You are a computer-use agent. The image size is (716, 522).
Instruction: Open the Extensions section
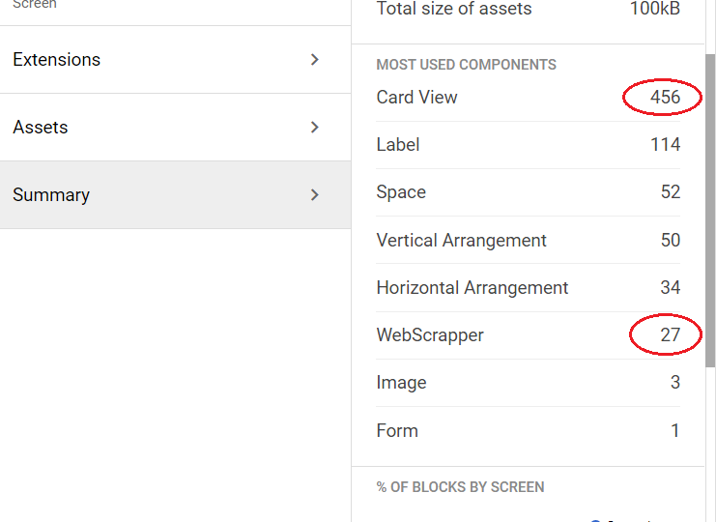pos(57,60)
